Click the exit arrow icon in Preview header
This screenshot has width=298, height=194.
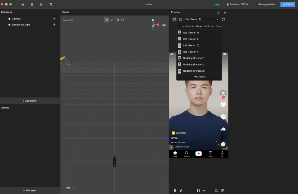click(x=225, y=12)
